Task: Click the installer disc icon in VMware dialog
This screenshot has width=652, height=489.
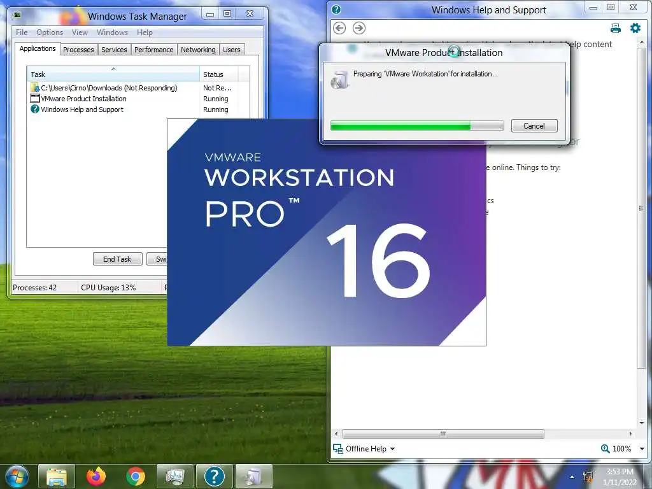Action: click(x=340, y=80)
